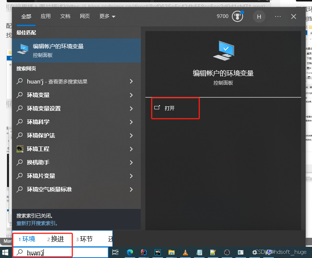Open the 更多 dropdown
312x258 pixels.
pos(107,16)
